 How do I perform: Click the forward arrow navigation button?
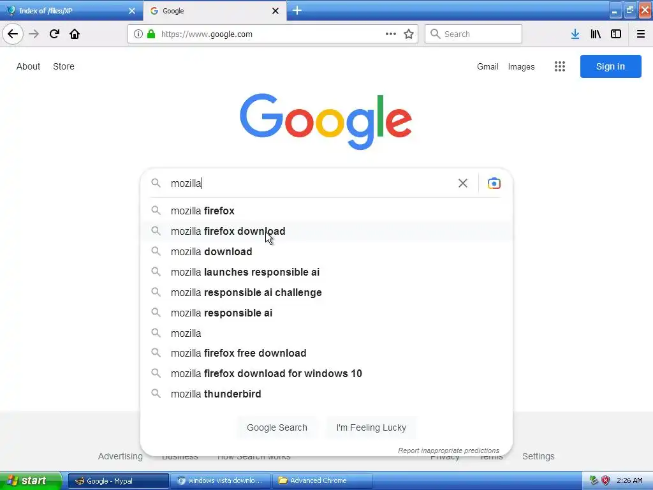point(34,34)
